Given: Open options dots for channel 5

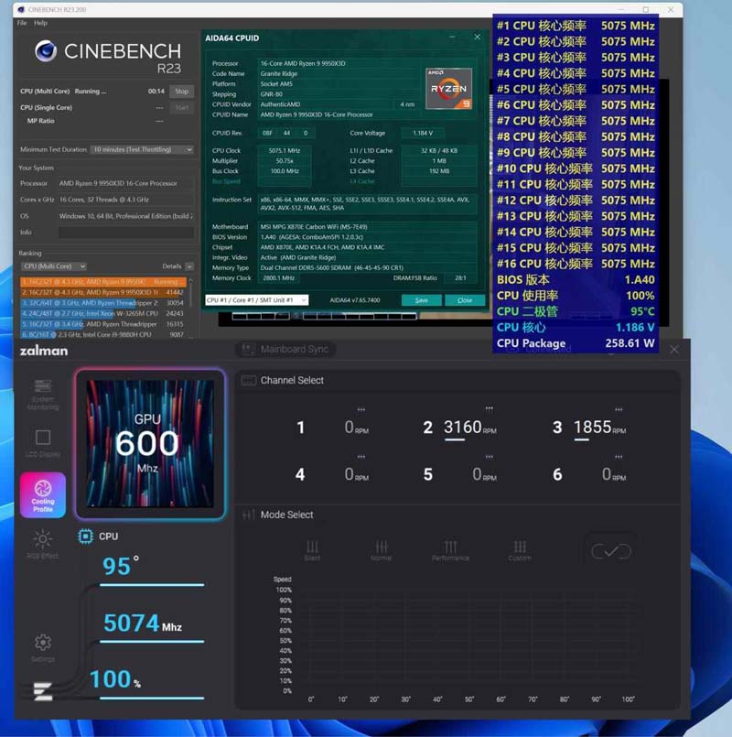Looking at the screenshot, I should (490, 457).
